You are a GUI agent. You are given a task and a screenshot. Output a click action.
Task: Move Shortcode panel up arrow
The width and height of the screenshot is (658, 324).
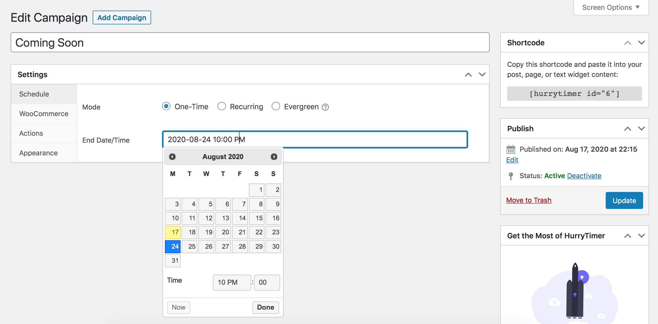pyautogui.click(x=627, y=43)
